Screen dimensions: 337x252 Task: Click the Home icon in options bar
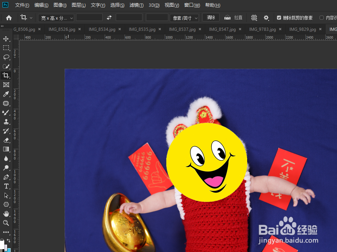pos(9,18)
